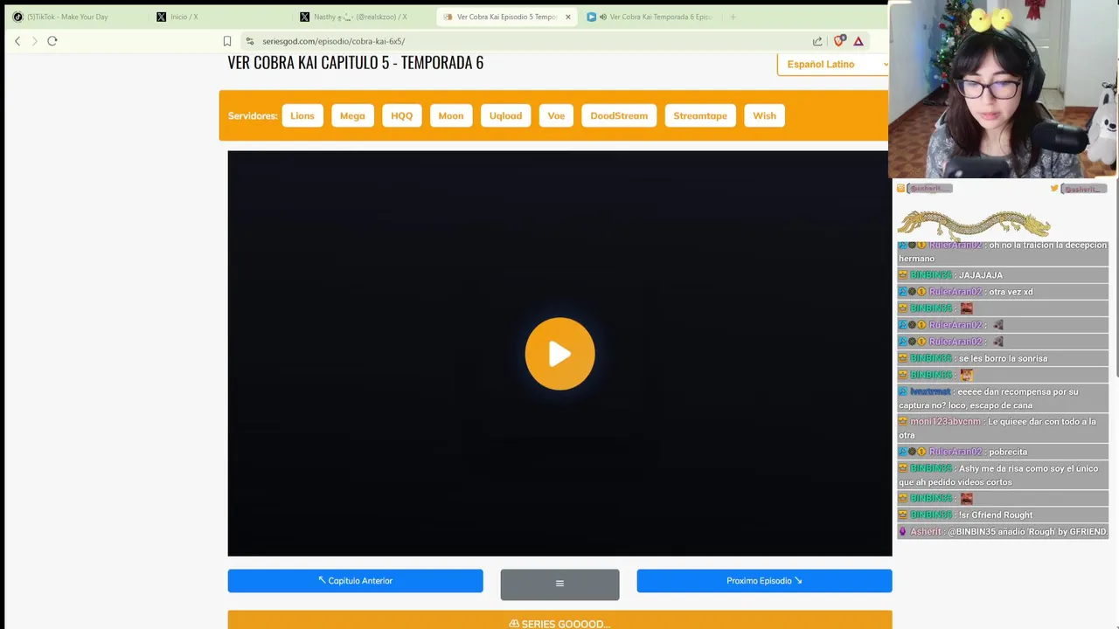Switch to the TikTok Make Your Day tab

tap(68, 17)
